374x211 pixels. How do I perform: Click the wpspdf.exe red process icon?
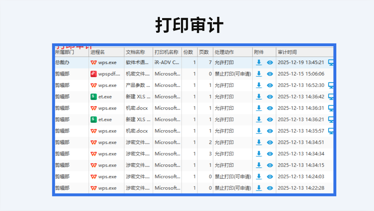pos(93,74)
